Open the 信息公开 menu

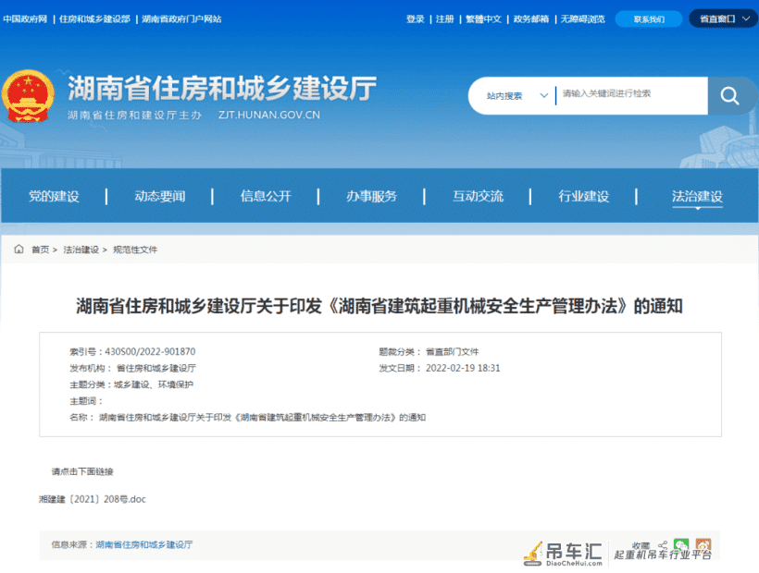click(x=266, y=196)
